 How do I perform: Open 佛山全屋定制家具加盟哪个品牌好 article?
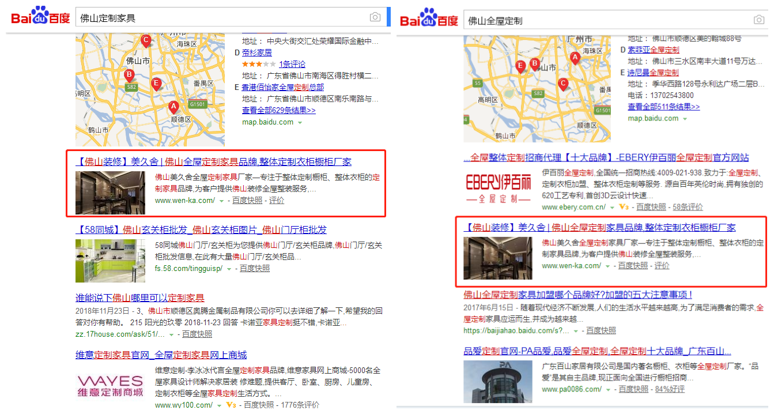click(x=578, y=295)
